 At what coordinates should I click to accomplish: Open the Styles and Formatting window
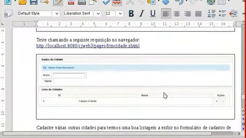click(x=8, y=13)
